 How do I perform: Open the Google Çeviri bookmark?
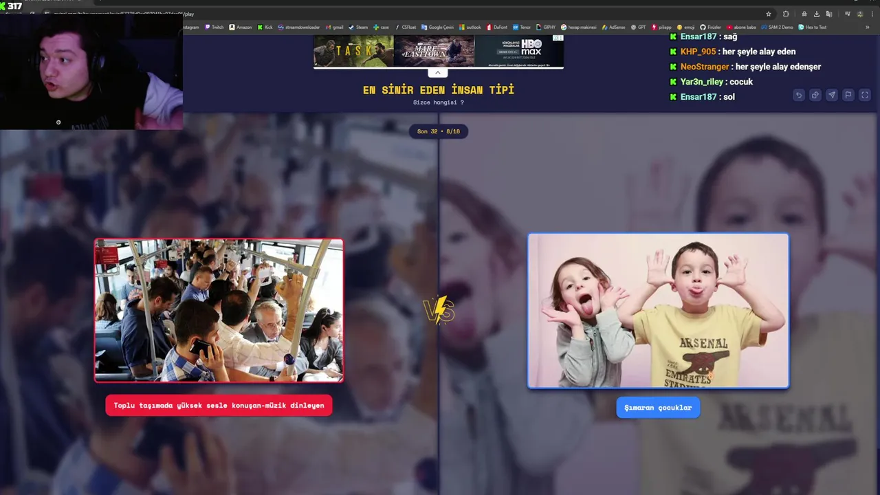(438, 27)
